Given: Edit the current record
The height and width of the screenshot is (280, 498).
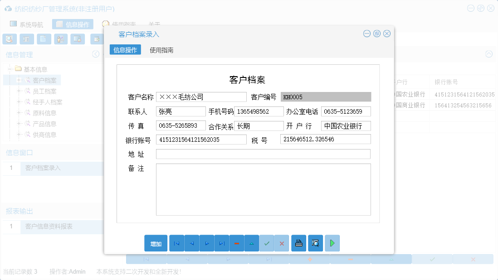Looking at the screenshot, I should [252, 243].
